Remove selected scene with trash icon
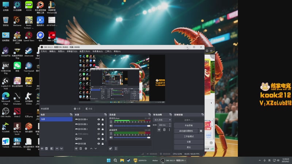292x164 pixels. click(x=47, y=149)
